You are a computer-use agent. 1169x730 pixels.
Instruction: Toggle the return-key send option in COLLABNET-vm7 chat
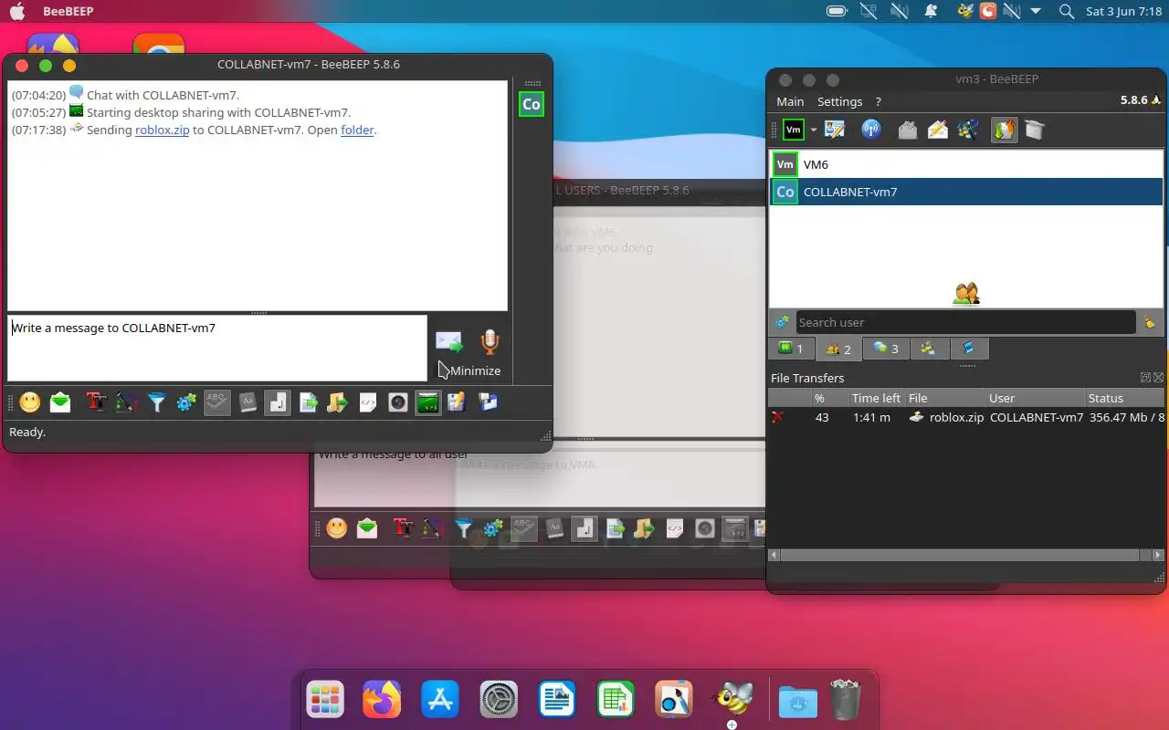pyautogui.click(x=278, y=402)
